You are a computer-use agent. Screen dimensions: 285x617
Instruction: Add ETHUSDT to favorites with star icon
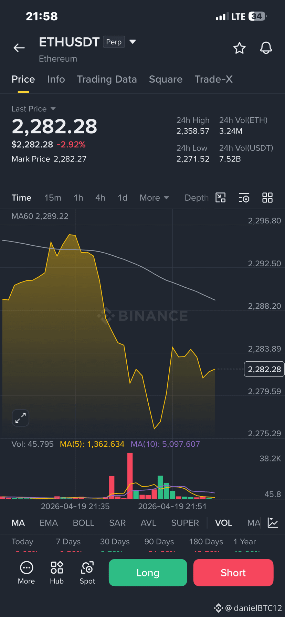pos(240,48)
